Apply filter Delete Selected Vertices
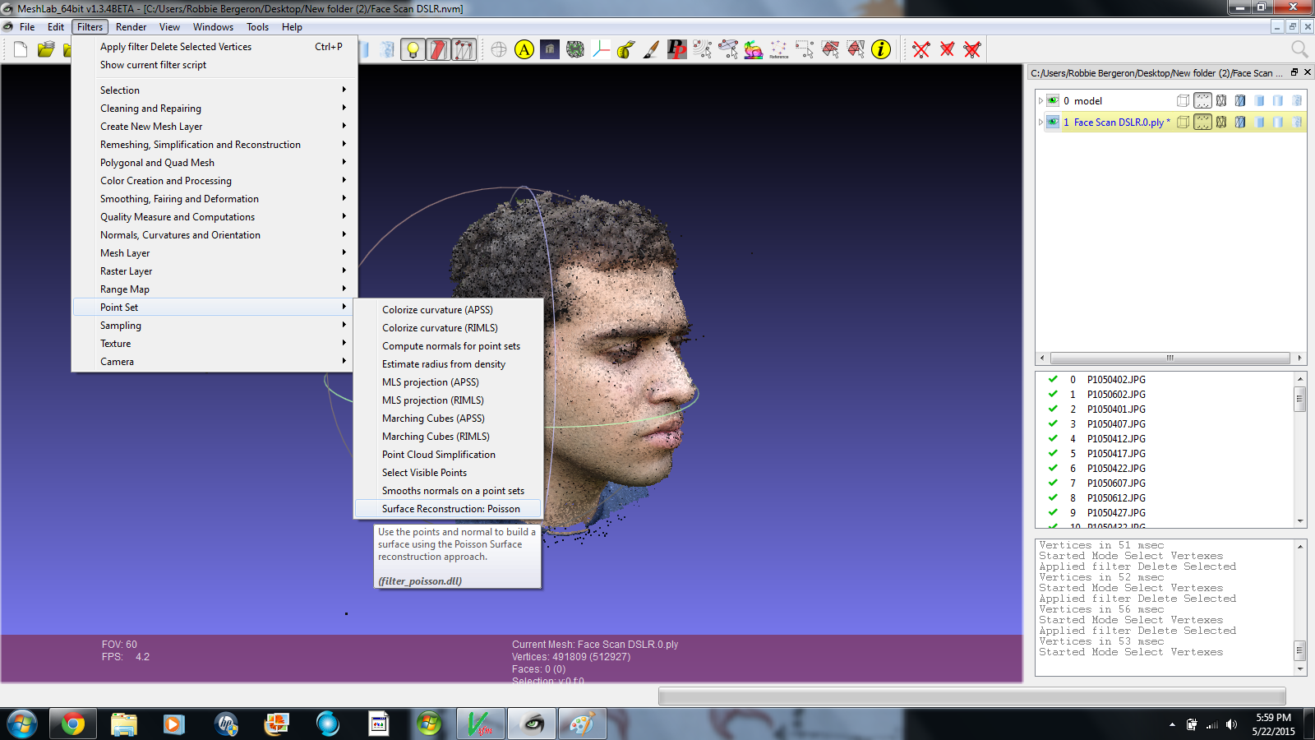Screen dimensions: 1315x740 click(x=214, y=46)
